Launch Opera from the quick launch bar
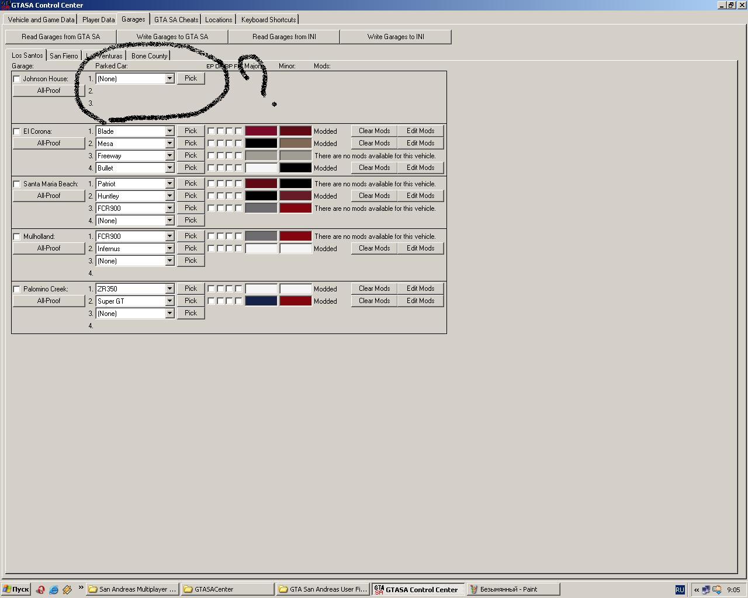Screen dimensions: 748x598 pyautogui.click(x=40, y=589)
